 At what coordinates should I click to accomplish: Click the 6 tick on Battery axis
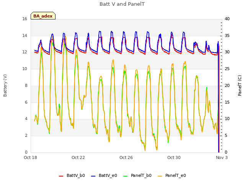tap(26, 103)
